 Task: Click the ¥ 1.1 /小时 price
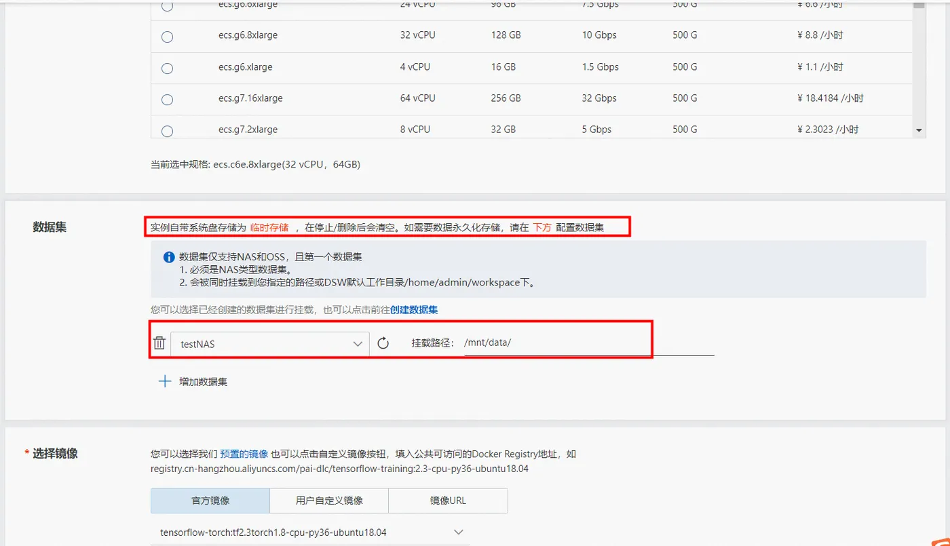point(820,67)
